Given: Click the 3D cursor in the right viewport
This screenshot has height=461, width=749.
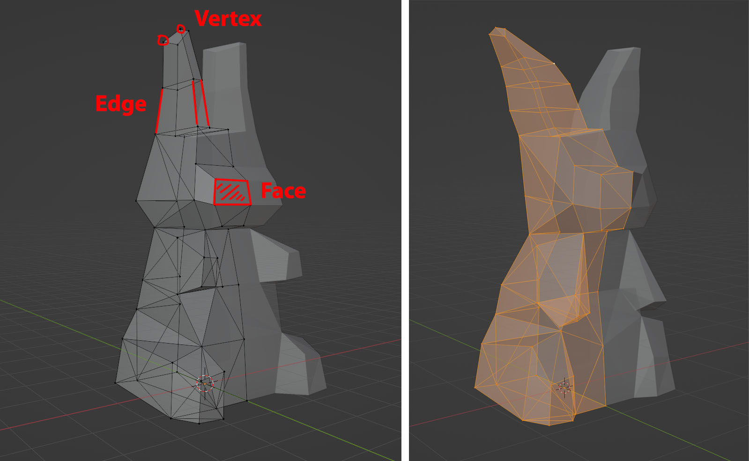Looking at the screenshot, I should point(564,388).
